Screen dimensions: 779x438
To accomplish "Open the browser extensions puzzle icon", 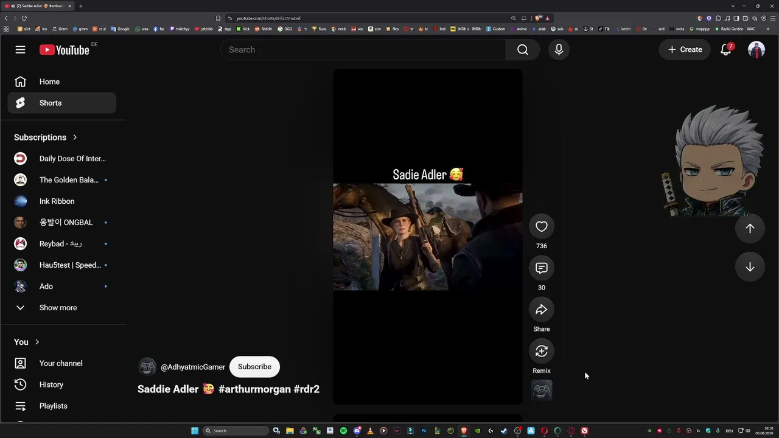I will pos(718,18).
